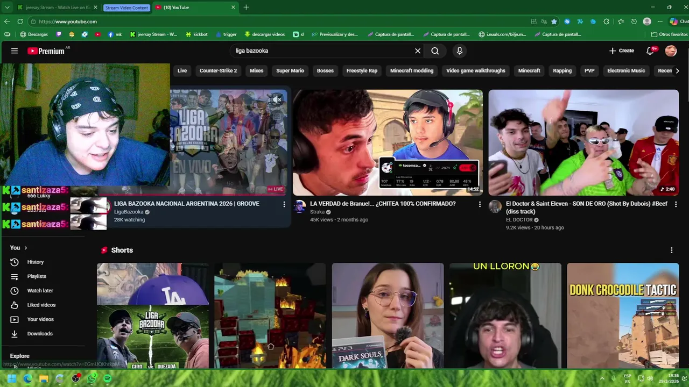Open Downloads from the sidebar
This screenshot has height=387, width=689.
[40, 334]
